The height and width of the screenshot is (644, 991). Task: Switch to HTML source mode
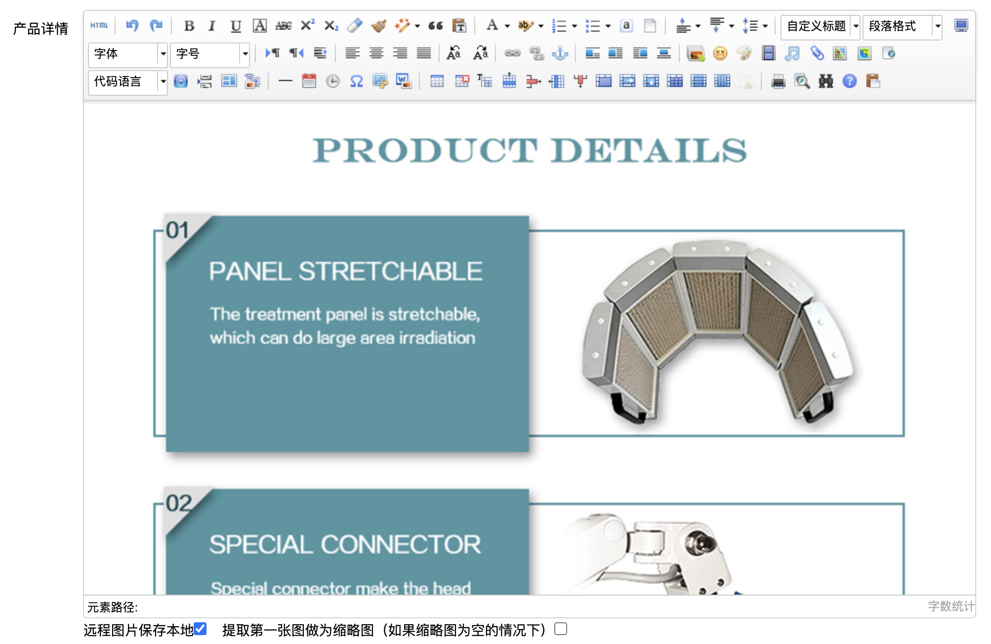pos(99,25)
